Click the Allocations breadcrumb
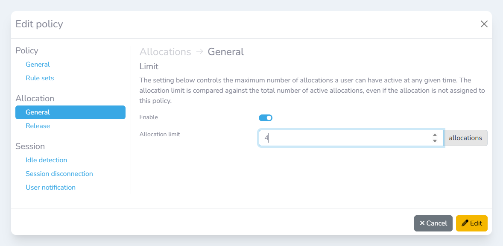This screenshot has width=503, height=246. point(165,52)
